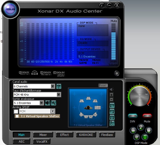Open the 5.1 Enceintes analog output dropdown

tap(29, 103)
